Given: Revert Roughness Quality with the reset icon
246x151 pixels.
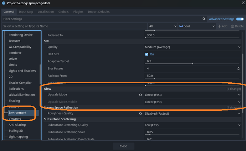Looking at the screenshot, I should tap(140, 114).
